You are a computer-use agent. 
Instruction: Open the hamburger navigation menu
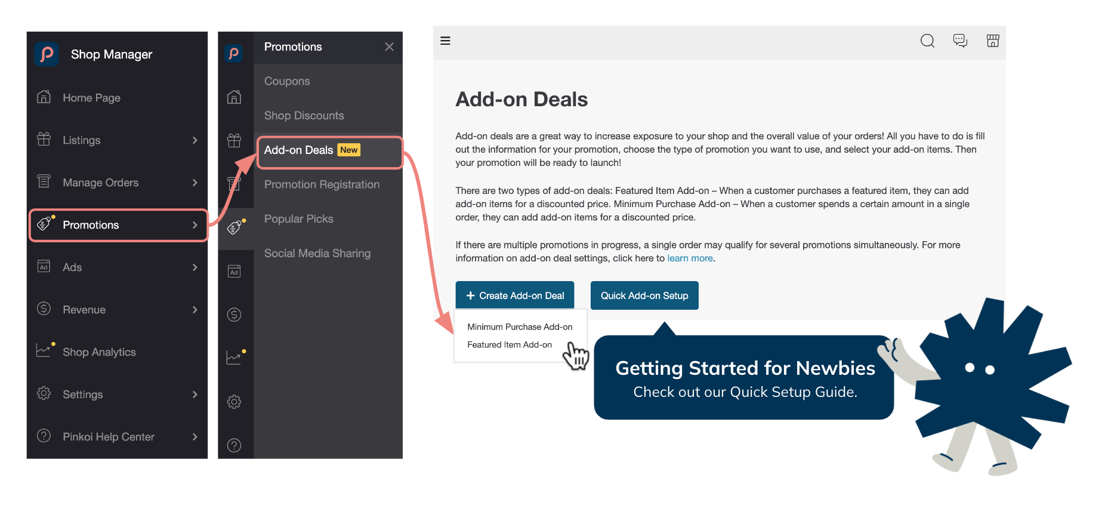(445, 41)
